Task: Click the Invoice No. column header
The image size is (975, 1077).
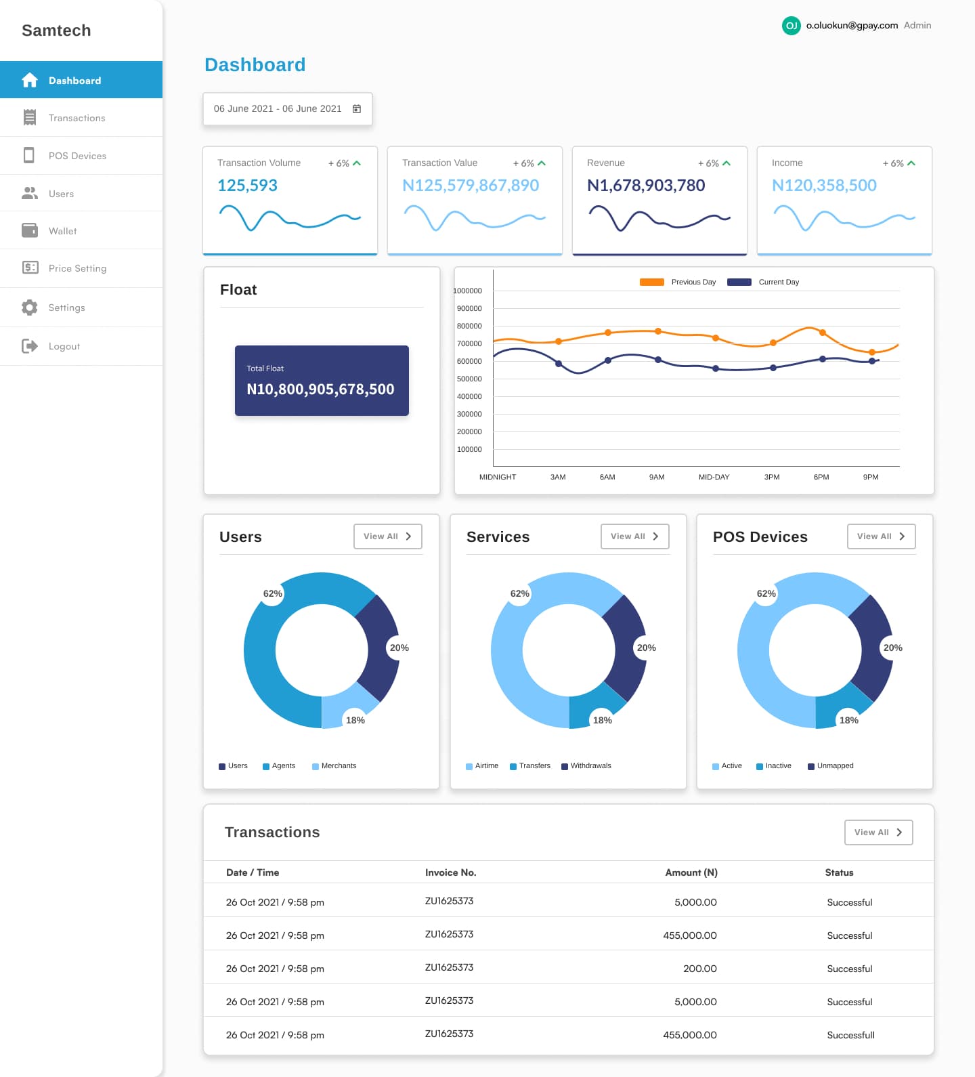Action: coord(451,872)
